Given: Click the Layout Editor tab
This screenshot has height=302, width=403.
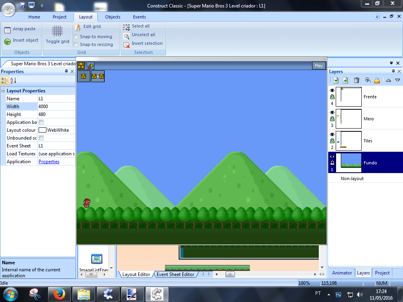Looking at the screenshot, I should pyautogui.click(x=136, y=274).
